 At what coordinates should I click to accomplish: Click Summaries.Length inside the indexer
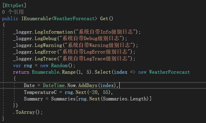coord(125,99)
